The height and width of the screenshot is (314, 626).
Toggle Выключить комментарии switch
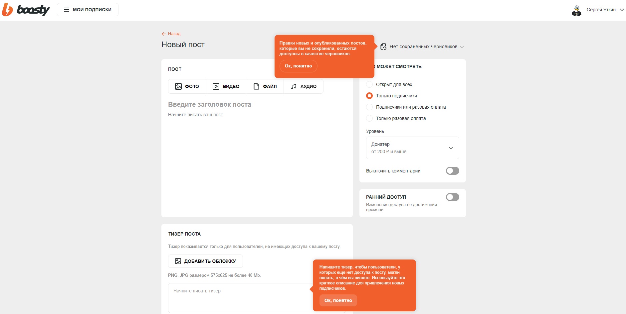[452, 171]
